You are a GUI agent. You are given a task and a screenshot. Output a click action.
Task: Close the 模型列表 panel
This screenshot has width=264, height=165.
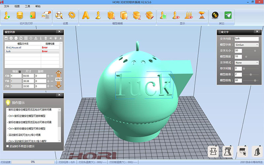59,31
